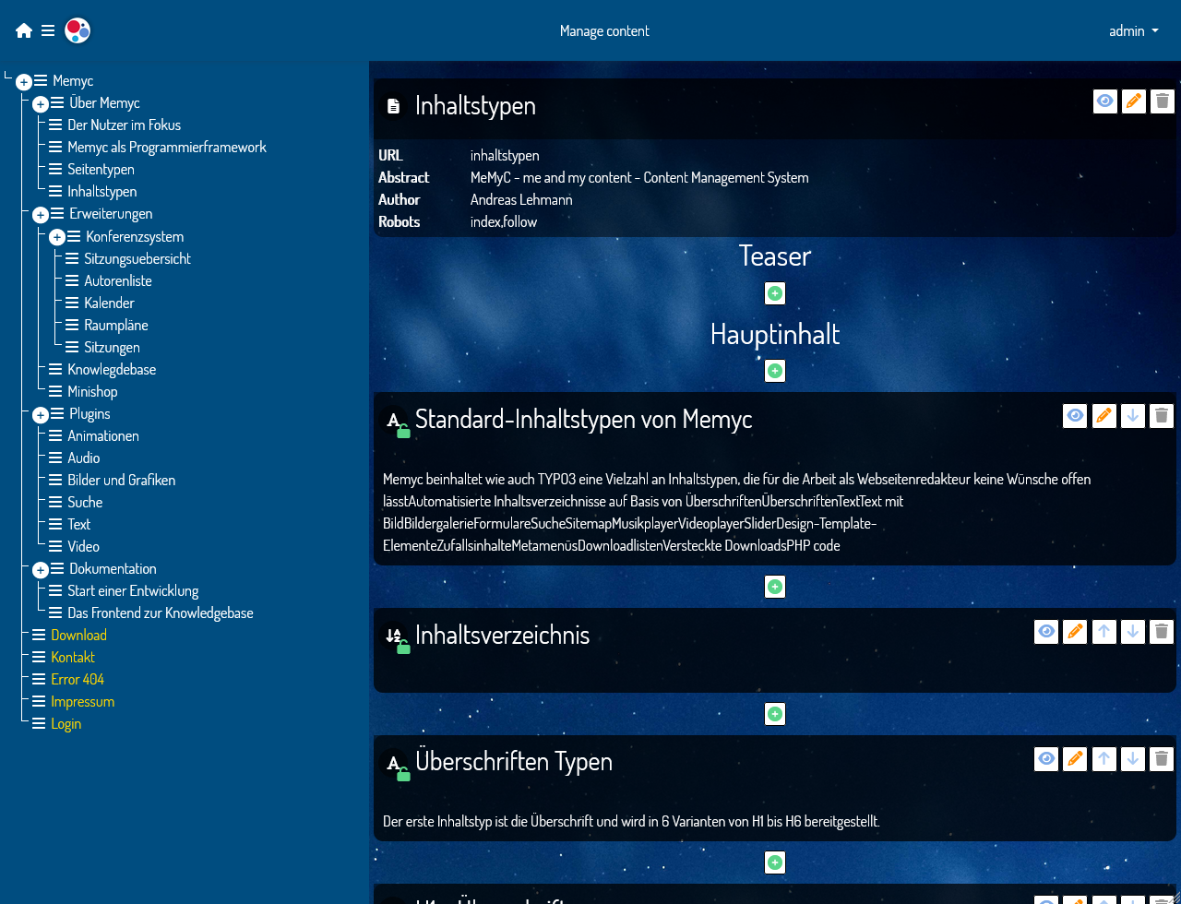Expand the Konferenzsystem tree node

click(x=57, y=237)
